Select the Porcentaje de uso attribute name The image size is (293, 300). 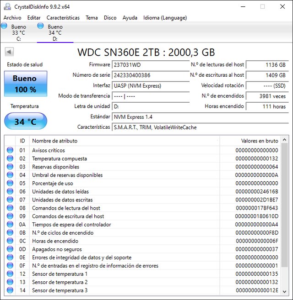click(x=53, y=183)
